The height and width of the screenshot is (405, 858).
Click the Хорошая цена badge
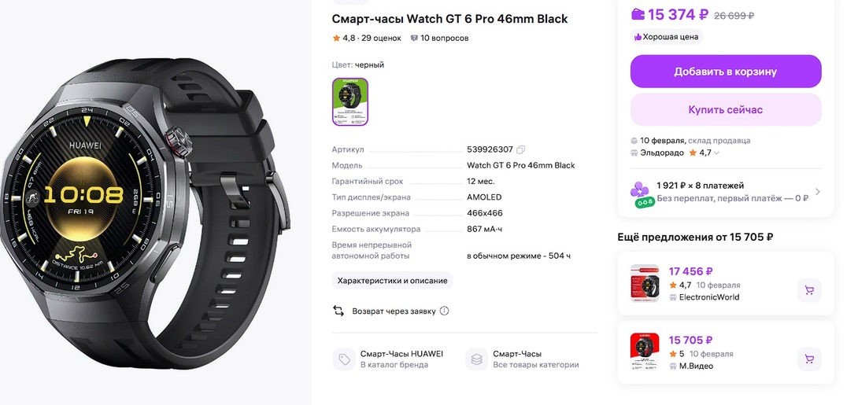pyautogui.click(x=666, y=37)
